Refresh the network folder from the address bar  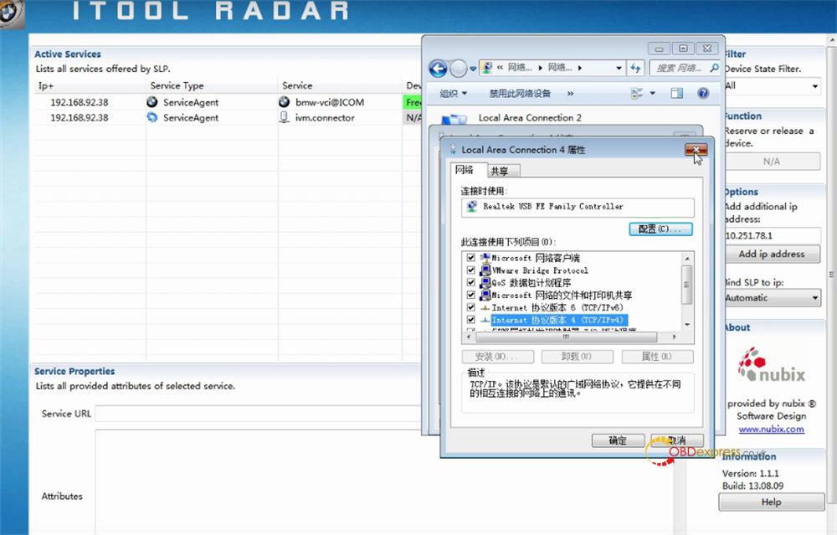[x=635, y=68]
